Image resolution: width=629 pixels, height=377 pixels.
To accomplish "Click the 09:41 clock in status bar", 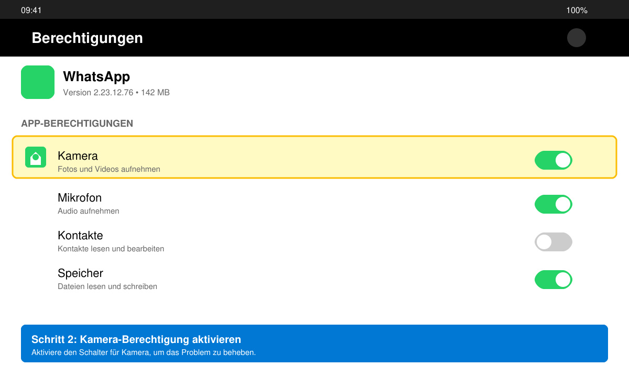I will click(x=31, y=10).
